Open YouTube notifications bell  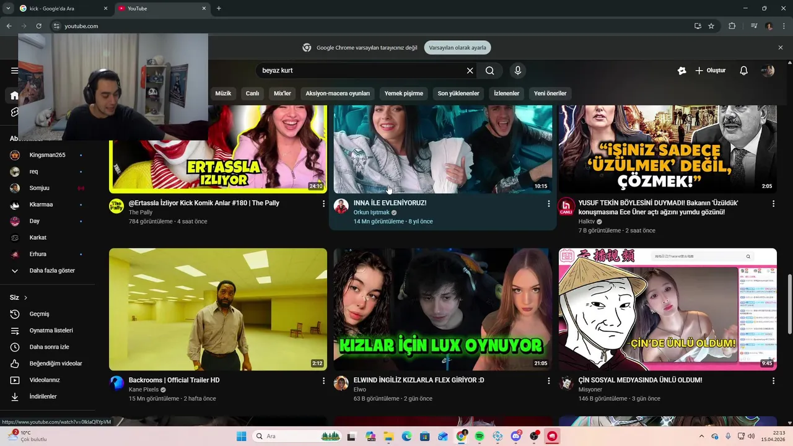pos(743,71)
